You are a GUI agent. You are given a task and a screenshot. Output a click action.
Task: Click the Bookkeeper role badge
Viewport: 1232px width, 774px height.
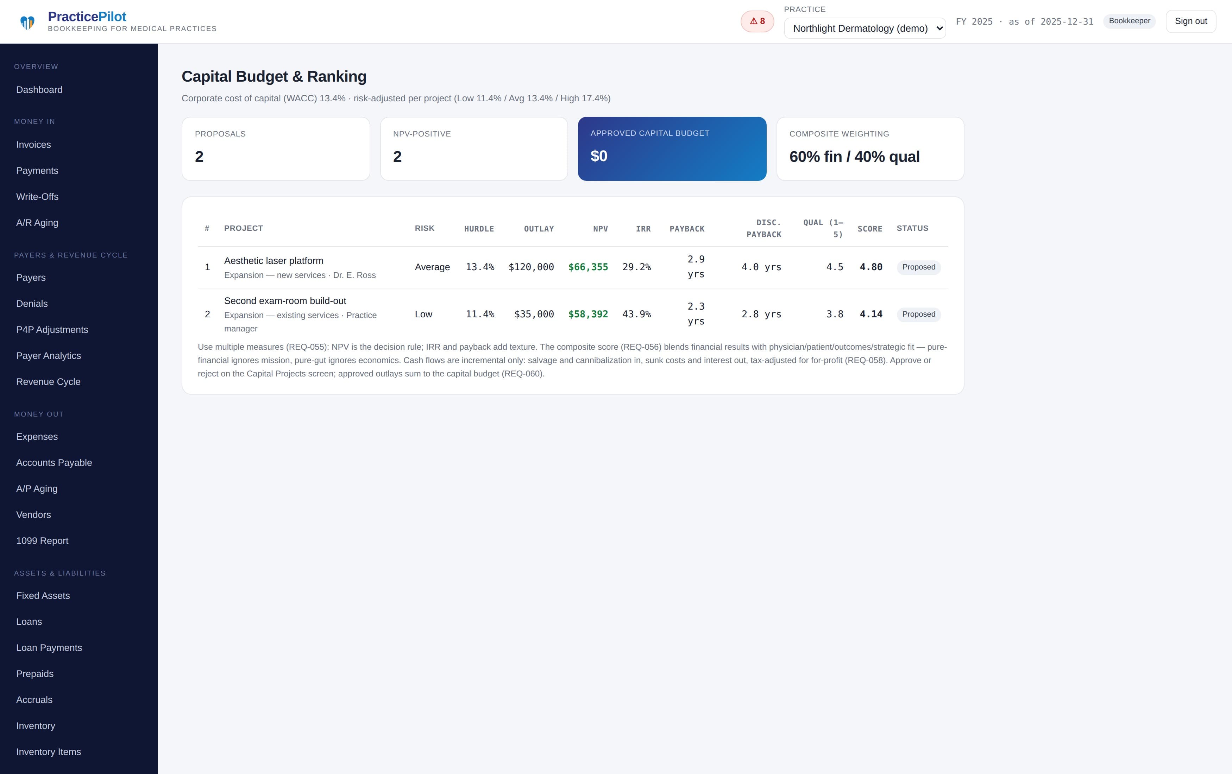tap(1129, 21)
